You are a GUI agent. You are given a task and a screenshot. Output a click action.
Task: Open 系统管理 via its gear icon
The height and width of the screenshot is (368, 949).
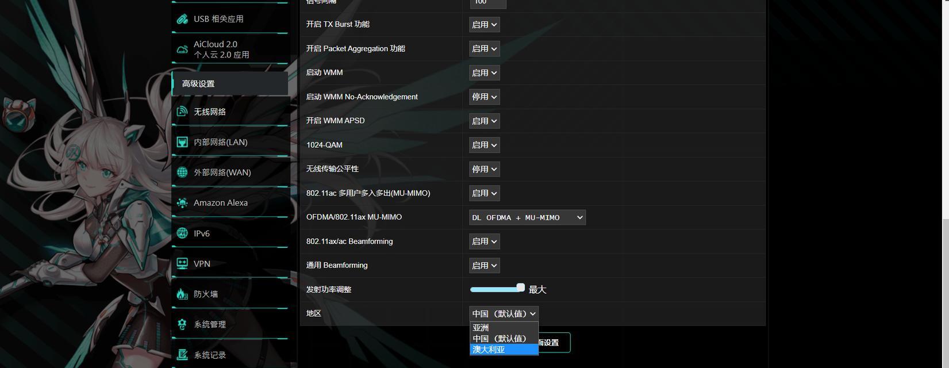click(x=182, y=324)
